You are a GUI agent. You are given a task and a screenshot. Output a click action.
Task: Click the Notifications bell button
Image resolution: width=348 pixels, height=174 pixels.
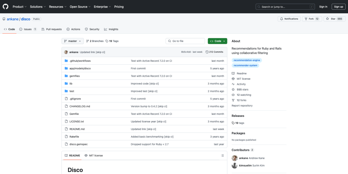pos(289,19)
